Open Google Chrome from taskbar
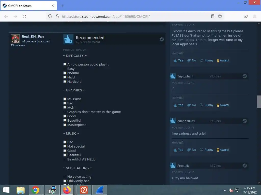Image resolution: width=261 pixels, height=195 pixels. tap(35, 190)
